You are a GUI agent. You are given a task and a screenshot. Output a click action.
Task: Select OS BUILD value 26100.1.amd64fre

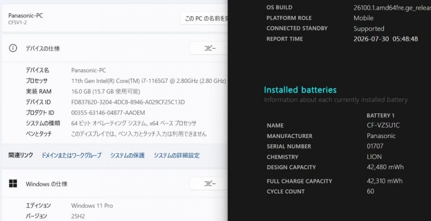point(392,8)
